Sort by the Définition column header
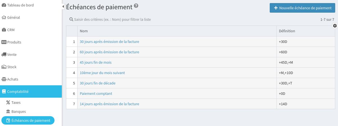The image size is (338, 126). 287,31
